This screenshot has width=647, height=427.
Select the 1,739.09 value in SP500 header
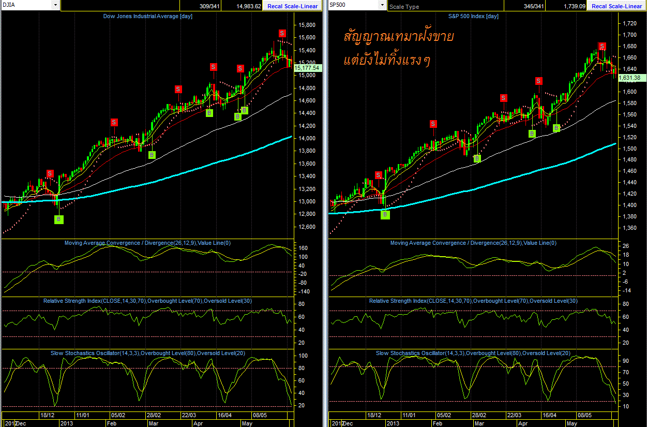(x=575, y=6)
